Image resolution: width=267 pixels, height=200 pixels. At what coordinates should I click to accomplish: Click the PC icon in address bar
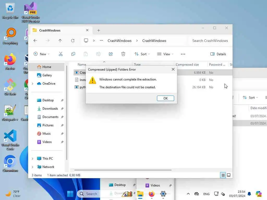tap(86, 41)
